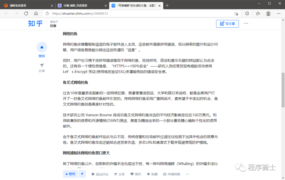
Task: Open the comment box with the speech bubble icon
Action: 99,174
